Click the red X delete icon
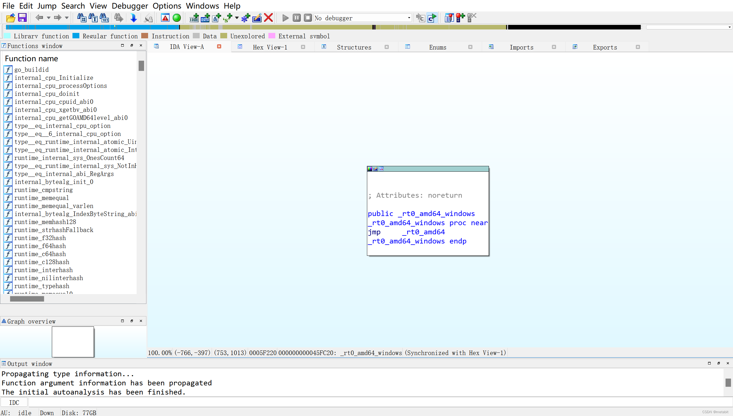The image size is (733, 416). pyautogui.click(x=268, y=18)
